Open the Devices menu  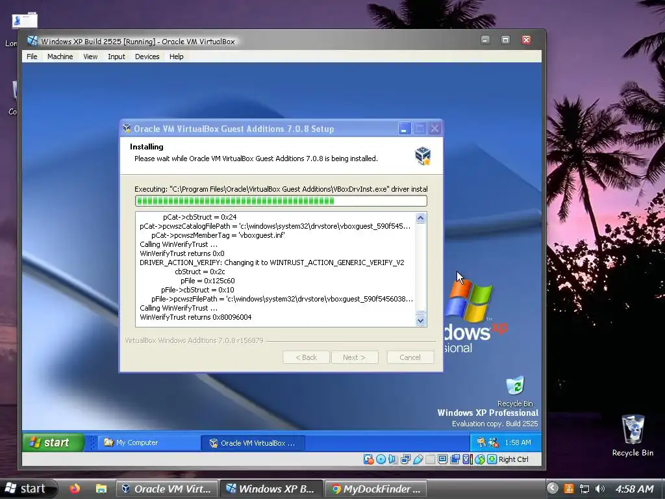pyautogui.click(x=147, y=57)
